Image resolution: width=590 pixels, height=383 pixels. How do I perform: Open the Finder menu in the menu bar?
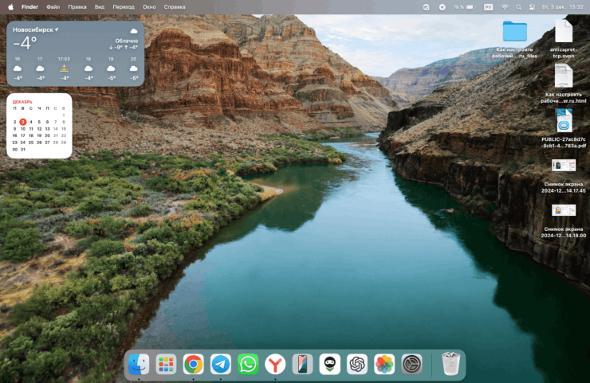tap(29, 6)
